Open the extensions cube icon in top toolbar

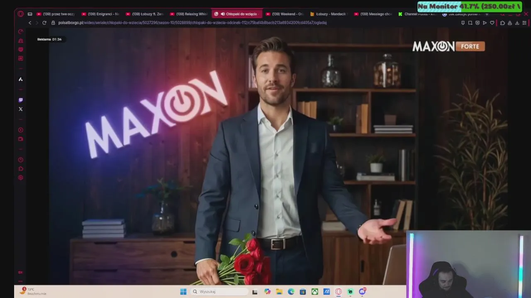502,23
